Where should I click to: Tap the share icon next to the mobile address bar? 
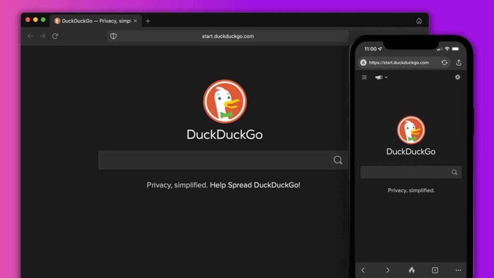[x=459, y=62]
